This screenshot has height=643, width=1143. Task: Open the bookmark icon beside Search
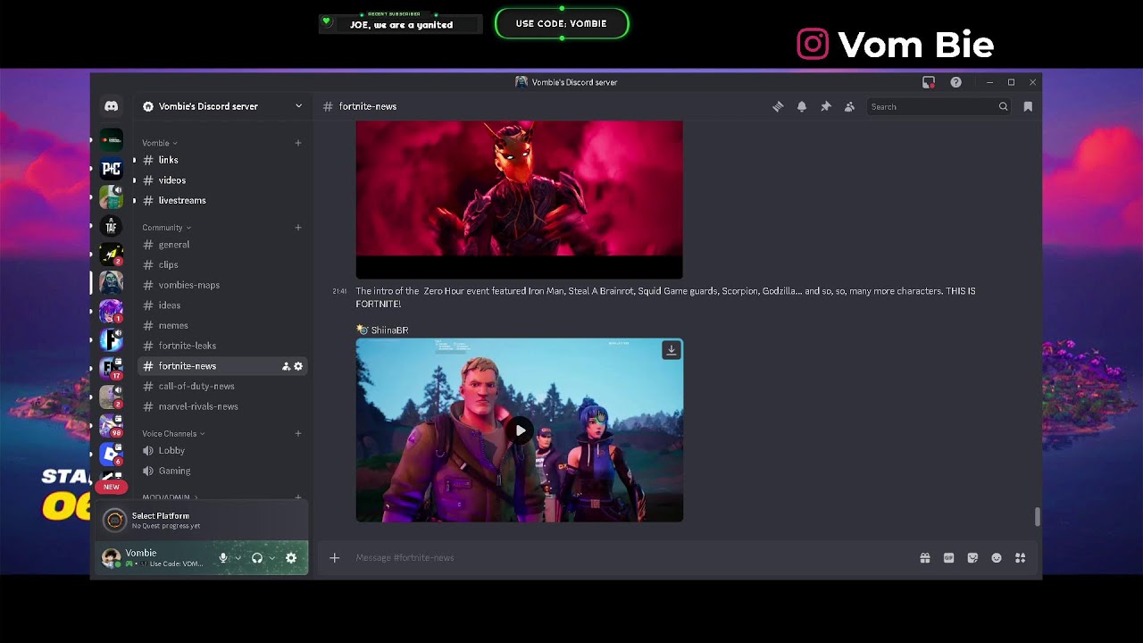[x=1028, y=106]
